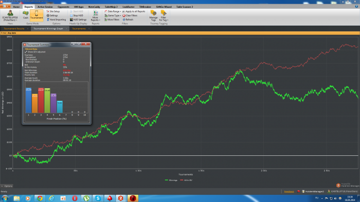Open the Active Session ribbon tab
Image resolution: width=360 pixels, height=202 pixels.
coord(45,7)
